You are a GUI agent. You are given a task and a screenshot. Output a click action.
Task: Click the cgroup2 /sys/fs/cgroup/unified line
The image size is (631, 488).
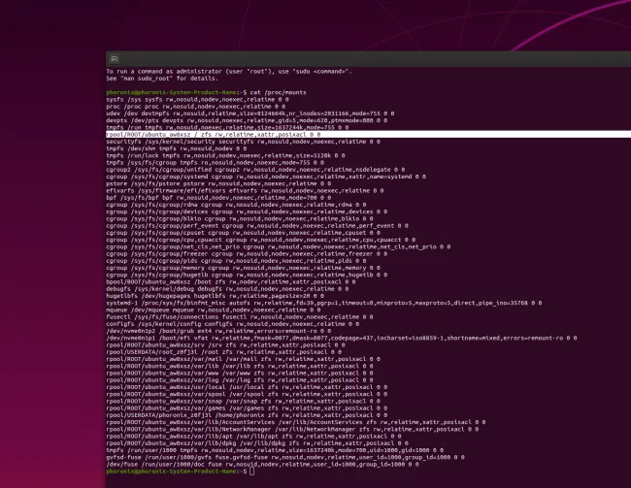pos(255,170)
